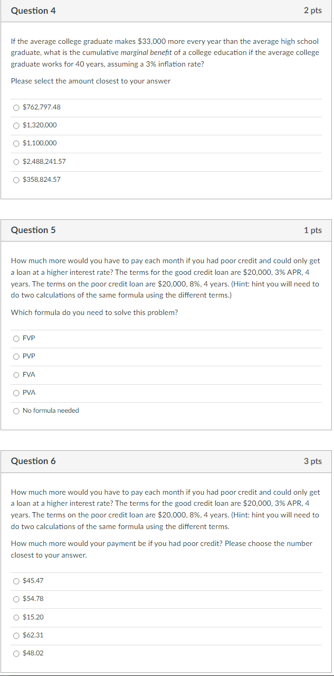Select the PVA answer choice
Viewport: 334px width, 676px height.
(x=16, y=393)
